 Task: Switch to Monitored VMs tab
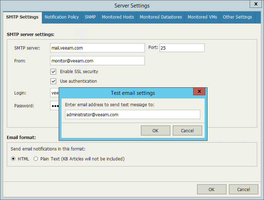click(x=202, y=17)
